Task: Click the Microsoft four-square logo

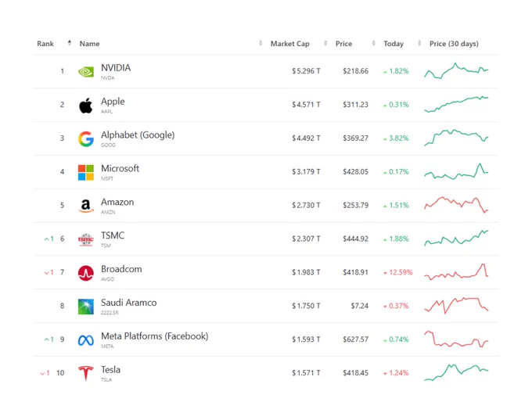Action: tap(86, 172)
